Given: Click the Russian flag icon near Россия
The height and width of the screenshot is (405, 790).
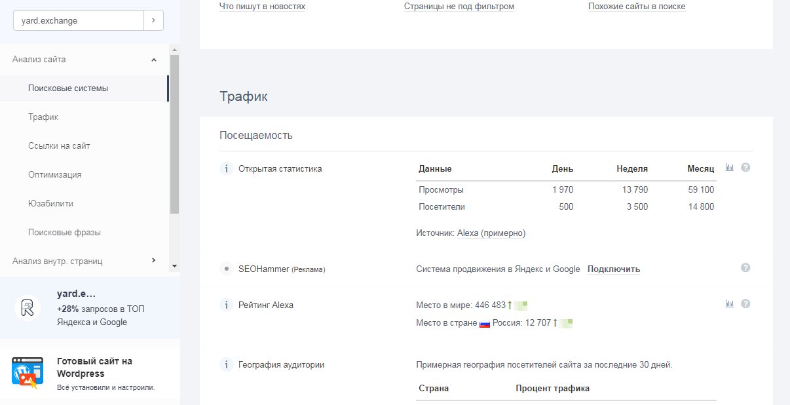Looking at the screenshot, I should point(485,323).
